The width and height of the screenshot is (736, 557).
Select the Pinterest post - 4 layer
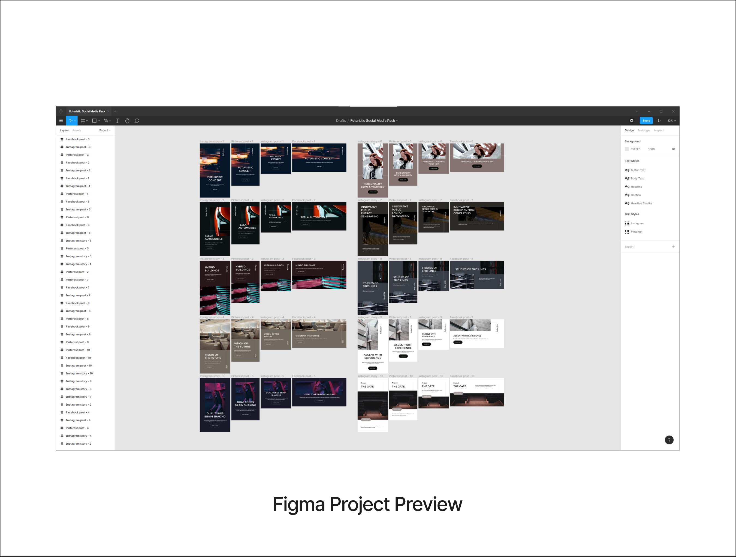point(86,428)
